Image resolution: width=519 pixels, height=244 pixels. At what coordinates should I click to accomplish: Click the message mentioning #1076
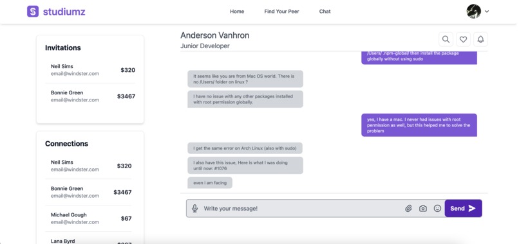tap(245, 166)
